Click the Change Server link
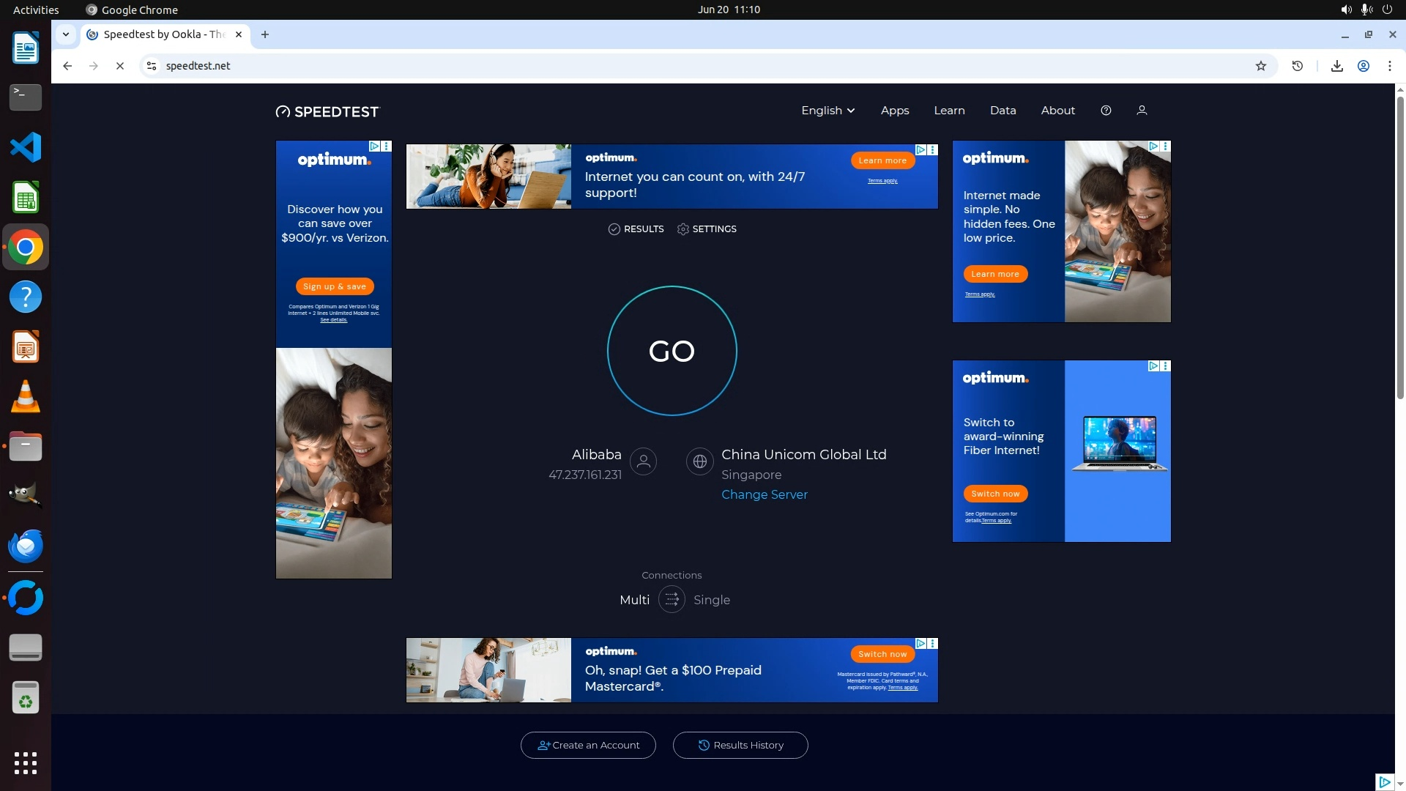This screenshot has height=791, width=1406. [764, 494]
